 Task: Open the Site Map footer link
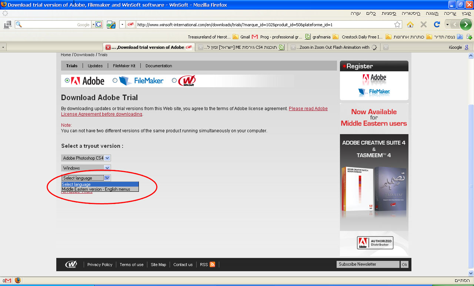[x=158, y=265]
